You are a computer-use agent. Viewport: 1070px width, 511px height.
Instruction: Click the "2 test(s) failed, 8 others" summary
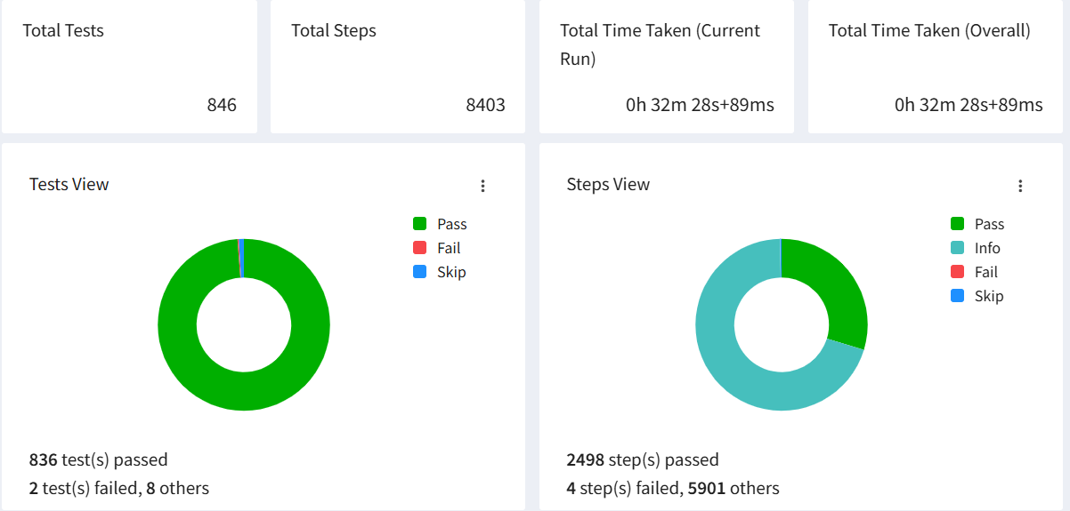[x=119, y=488]
